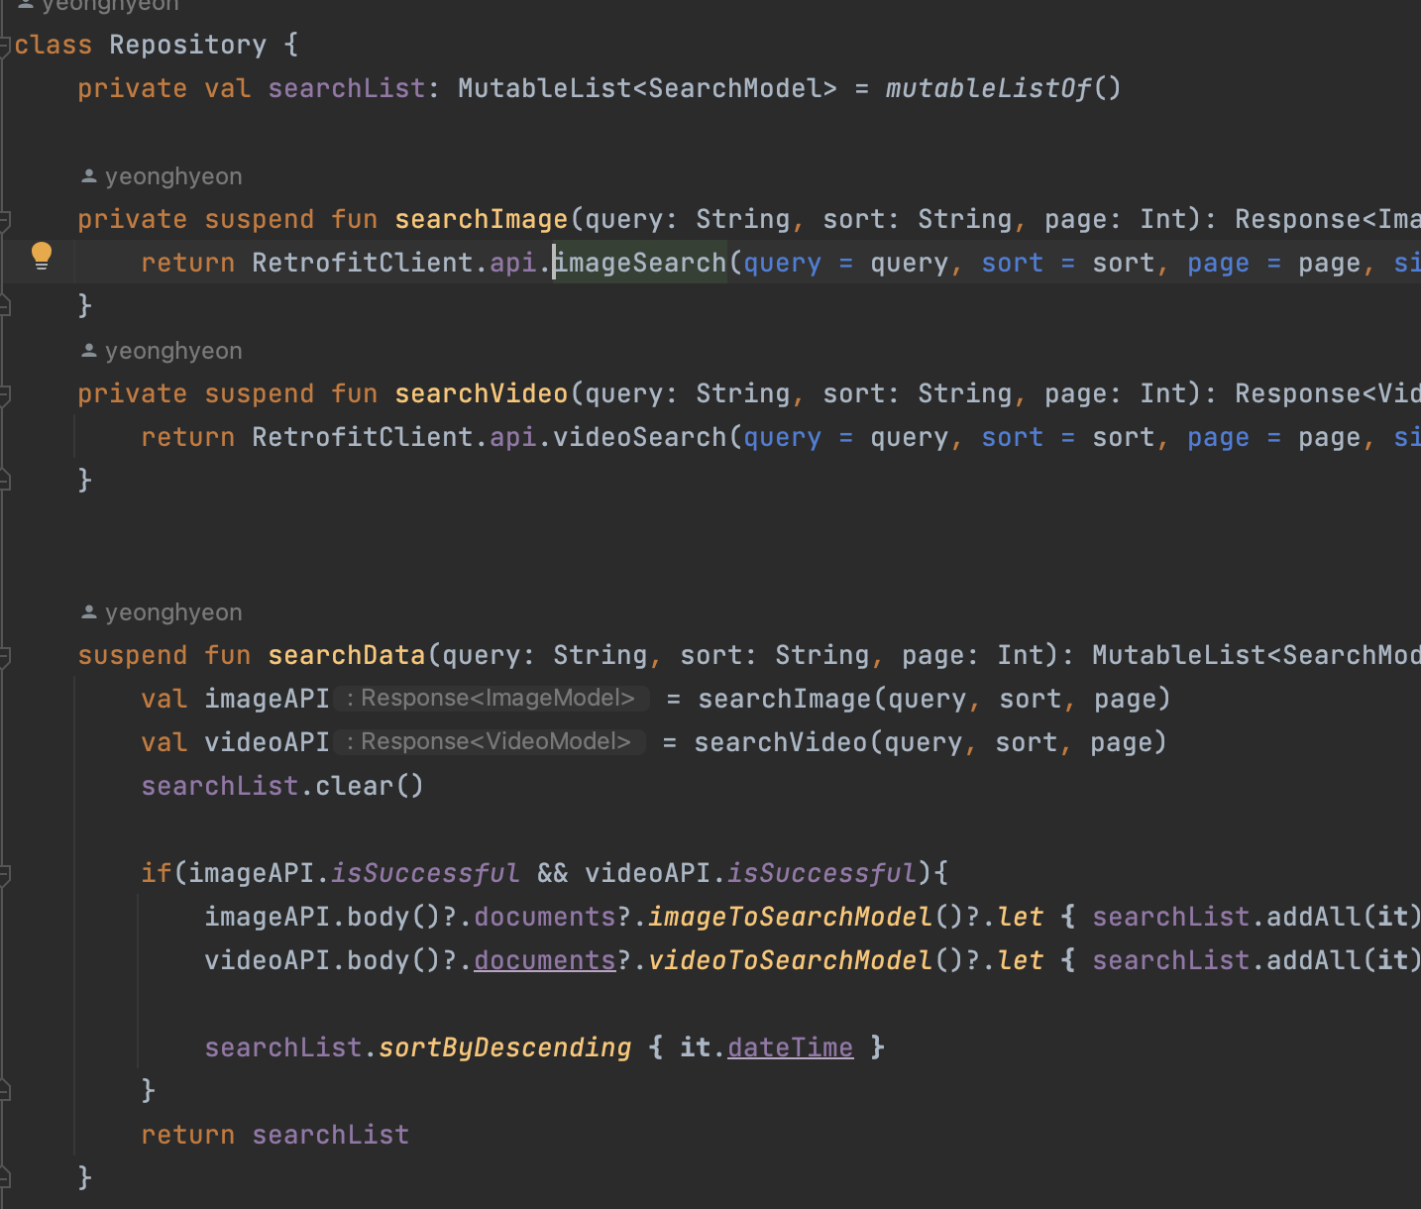The image size is (1421, 1209).
Task: Click val videoAPI variable declaration
Action: click(235, 742)
